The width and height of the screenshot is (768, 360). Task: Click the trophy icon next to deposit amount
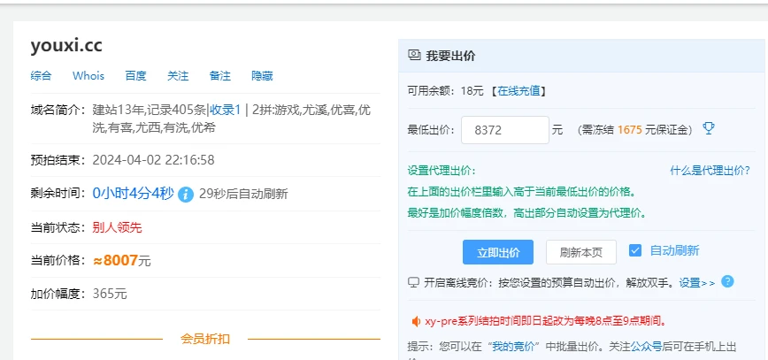coord(708,129)
